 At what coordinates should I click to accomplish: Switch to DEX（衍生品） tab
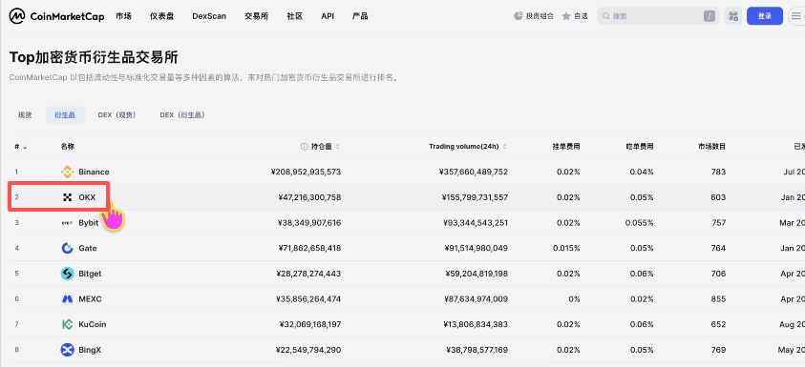point(182,115)
